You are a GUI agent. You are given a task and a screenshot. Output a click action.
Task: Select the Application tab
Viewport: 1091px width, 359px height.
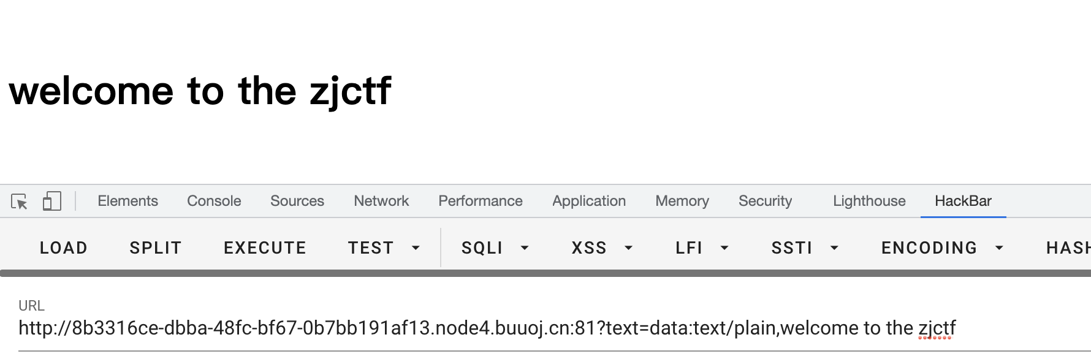589,201
